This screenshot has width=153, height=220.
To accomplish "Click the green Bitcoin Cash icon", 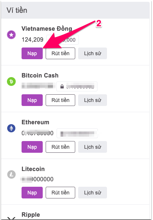I will pyautogui.click(x=11, y=81).
